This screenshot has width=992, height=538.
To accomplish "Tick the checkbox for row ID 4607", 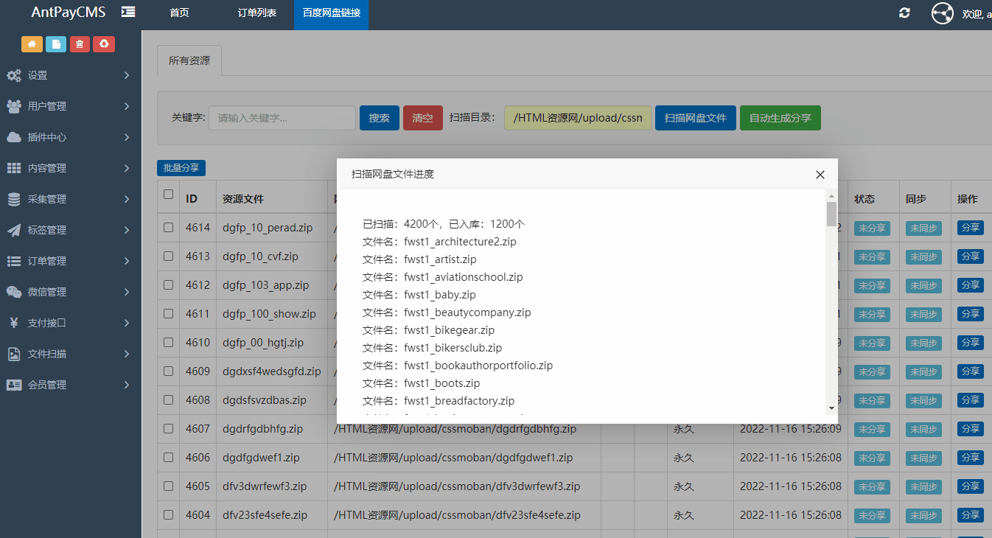I will (169, 428).
